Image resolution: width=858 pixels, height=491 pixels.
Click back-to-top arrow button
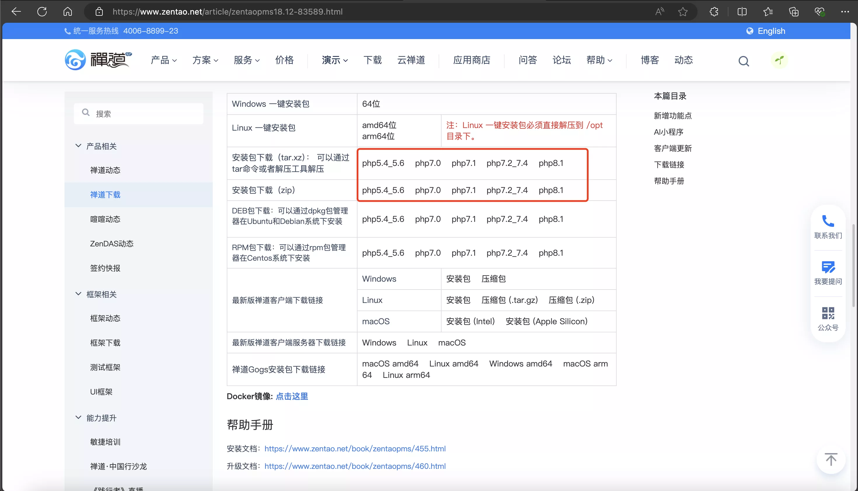(x=831, y=459)
